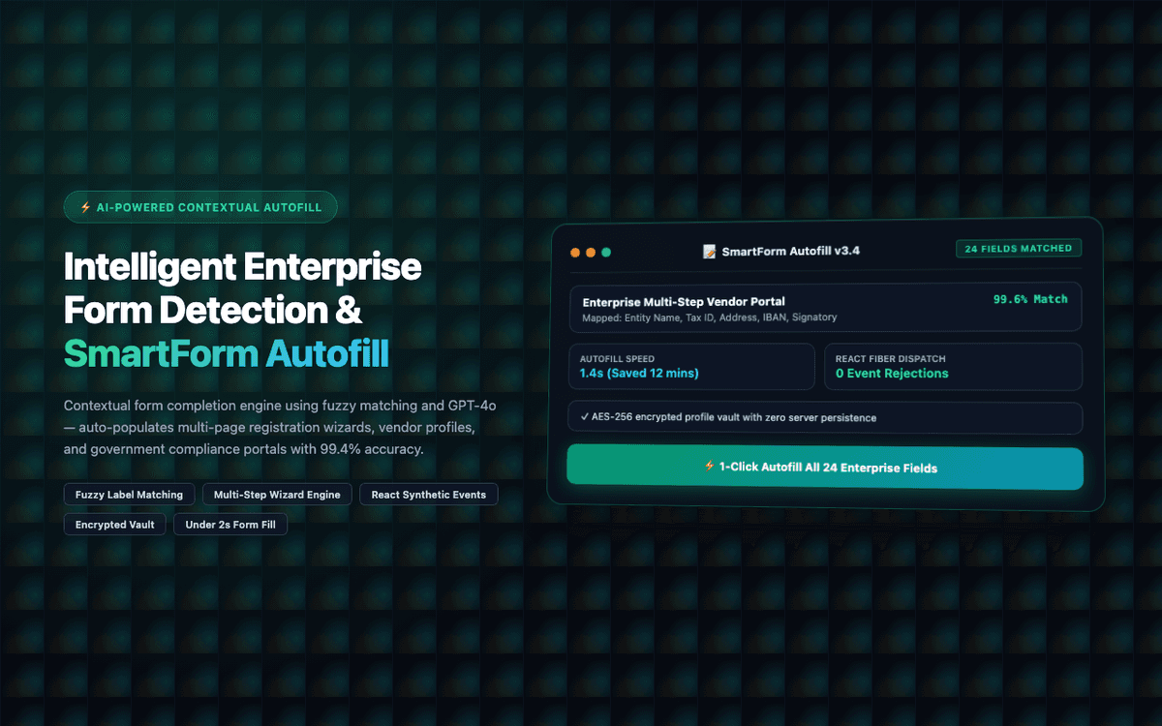Click the green window dot in SmartForm panel
The width and height of the screenshot is (1162, 726).
click(606, 253)
